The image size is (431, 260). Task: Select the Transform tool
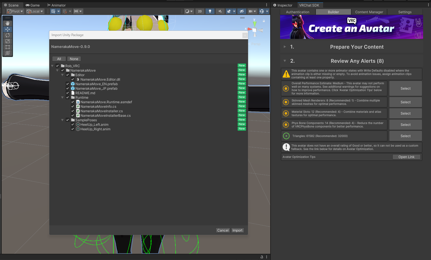(8, 53)
